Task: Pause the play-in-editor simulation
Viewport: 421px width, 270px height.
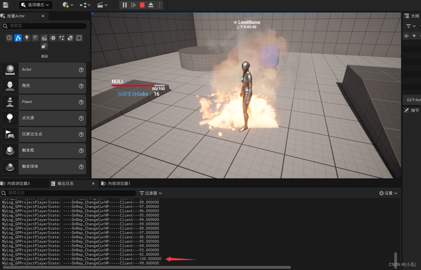Action: point(125,5)
